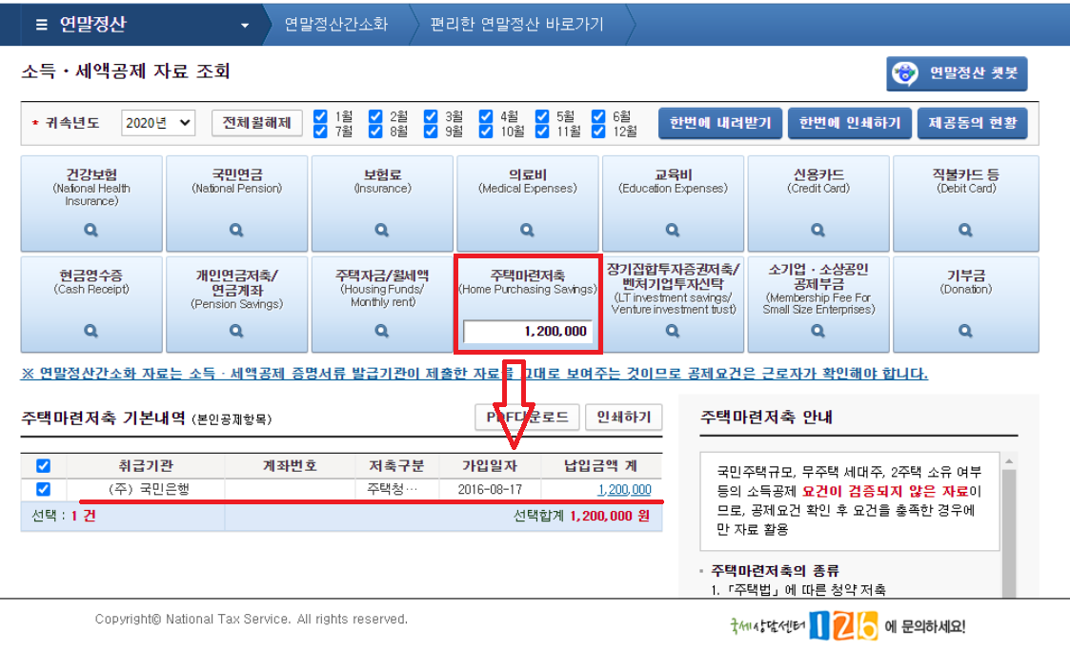The image size is (1070, 653).
Task: Click magnifier under 건강보험 card
Action: click(91, 230)
